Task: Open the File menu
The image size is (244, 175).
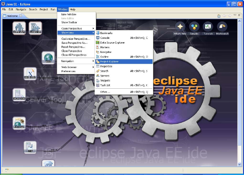Action: (4, 9)
